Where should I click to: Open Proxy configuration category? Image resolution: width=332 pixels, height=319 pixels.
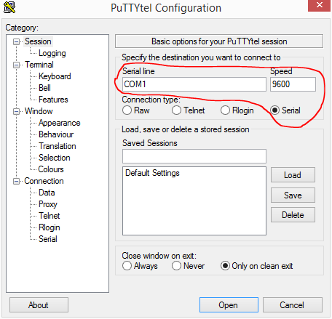pyautogui.click(x=48, y=204)
